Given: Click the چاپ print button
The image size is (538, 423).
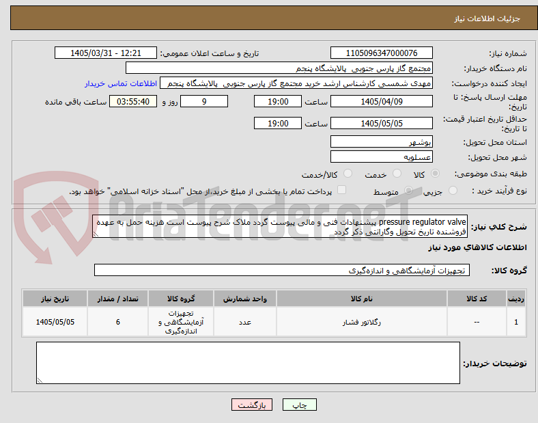Looking at the screenshot, I should [x=299, y=405].
